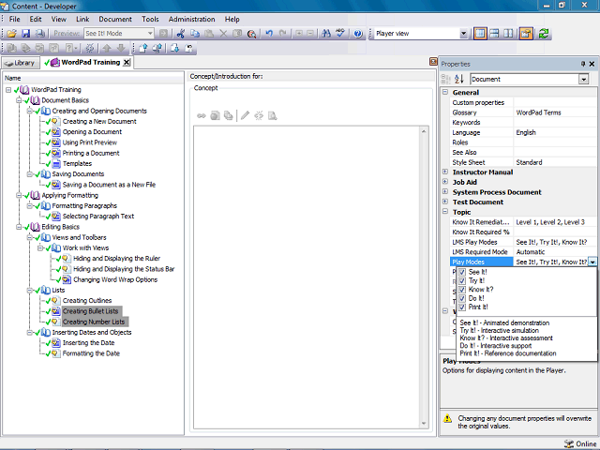Viewport: 600px width, 450px height.
Task: Uncheck the Print It! play mode
Action: pos(462,307)
